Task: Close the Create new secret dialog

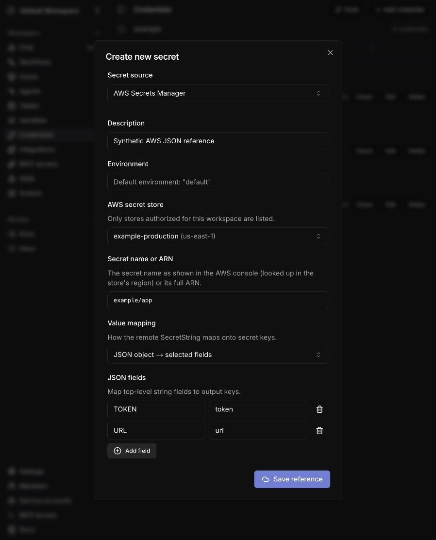Action: click(x=330, y=52)
